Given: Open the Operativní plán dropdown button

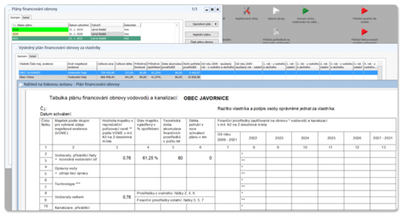Looking at the screenshot, I should pyautogui.click(x=202, y=24).
